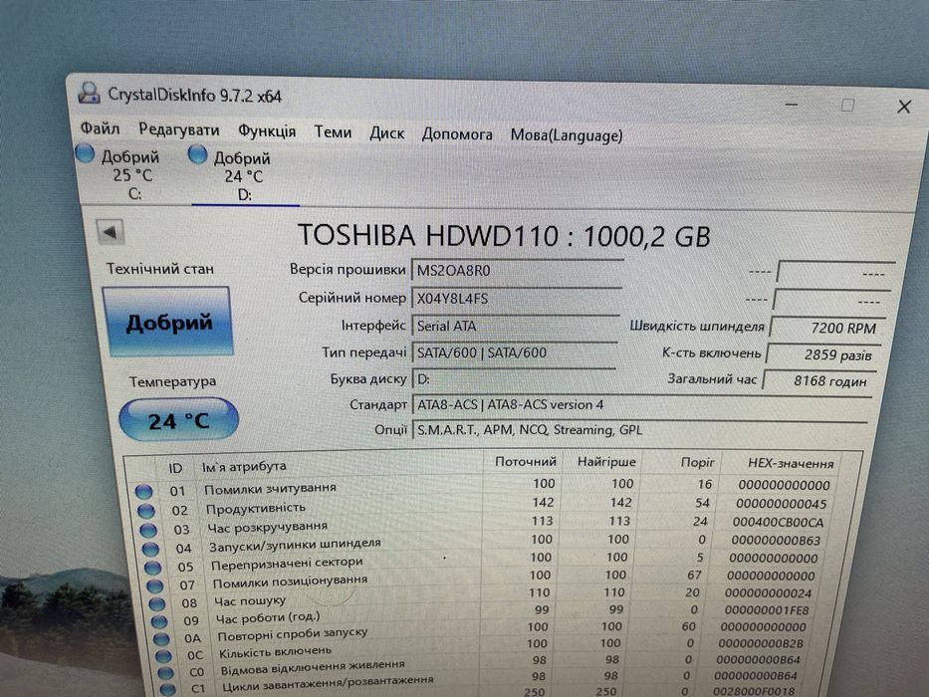Click status orb of attribute 02
This screenshot has width=929, height=697.
[x=145, y=510]
